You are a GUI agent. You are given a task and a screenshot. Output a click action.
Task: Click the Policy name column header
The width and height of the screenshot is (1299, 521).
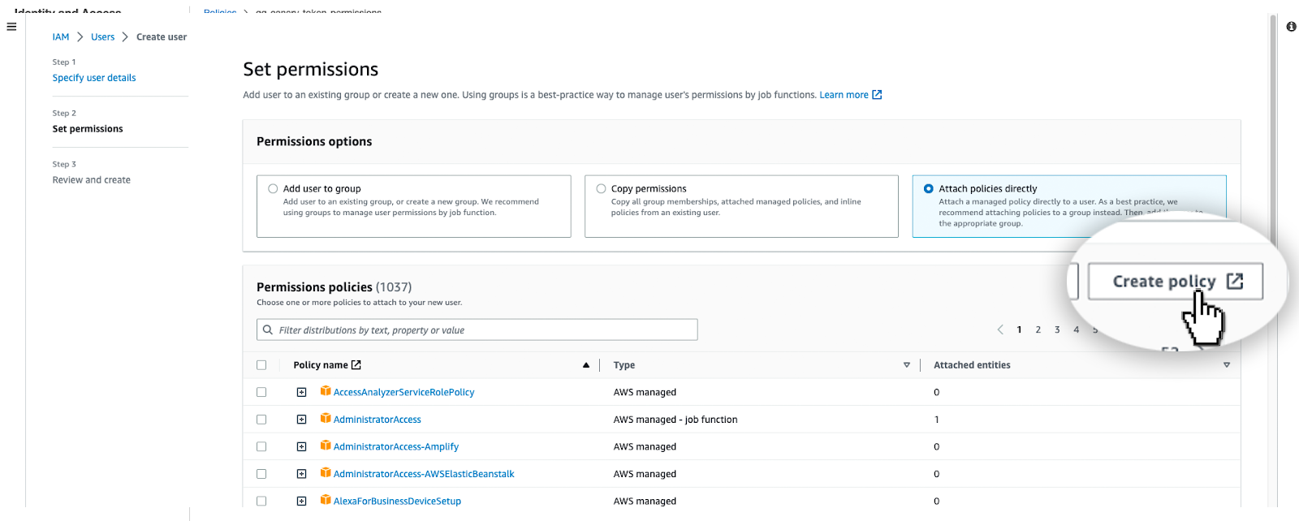coord(321,365)
